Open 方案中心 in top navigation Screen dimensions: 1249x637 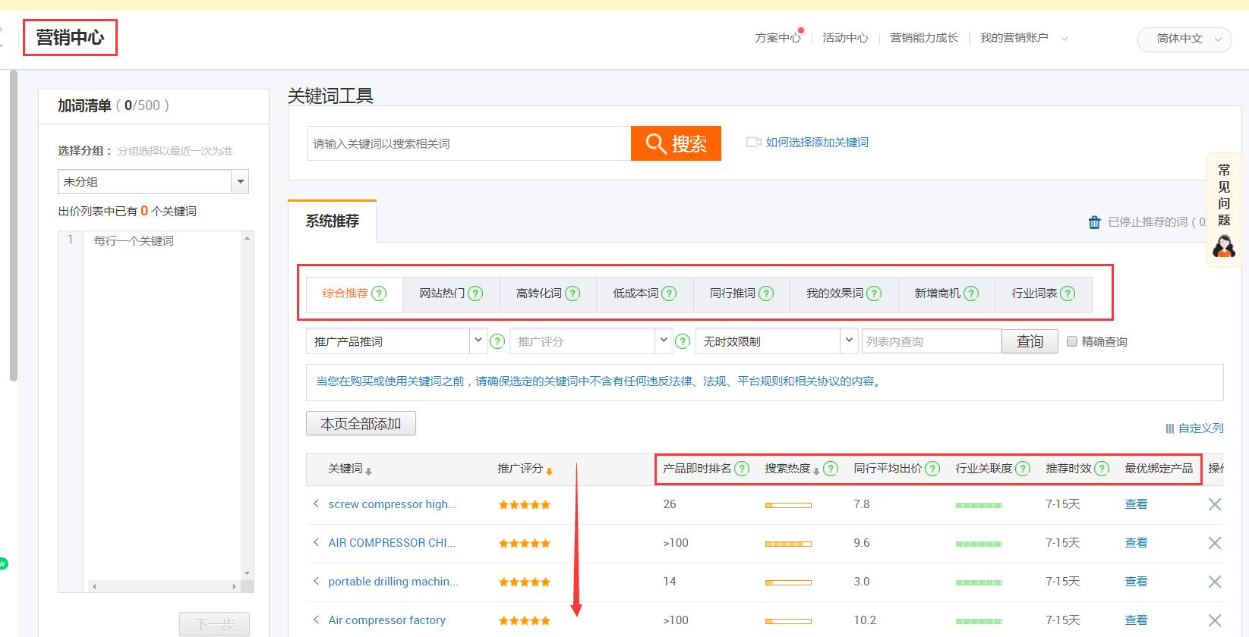pos(777,38)
